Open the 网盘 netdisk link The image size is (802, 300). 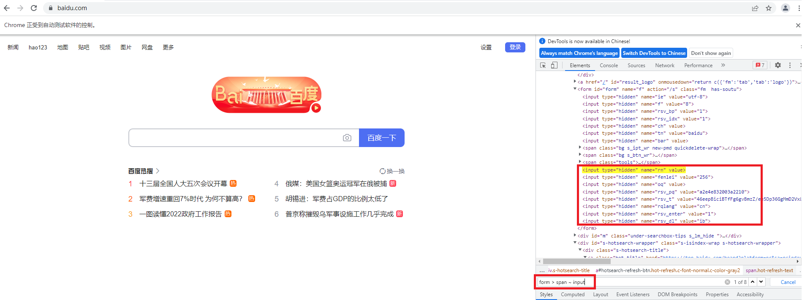click(147, 47)
